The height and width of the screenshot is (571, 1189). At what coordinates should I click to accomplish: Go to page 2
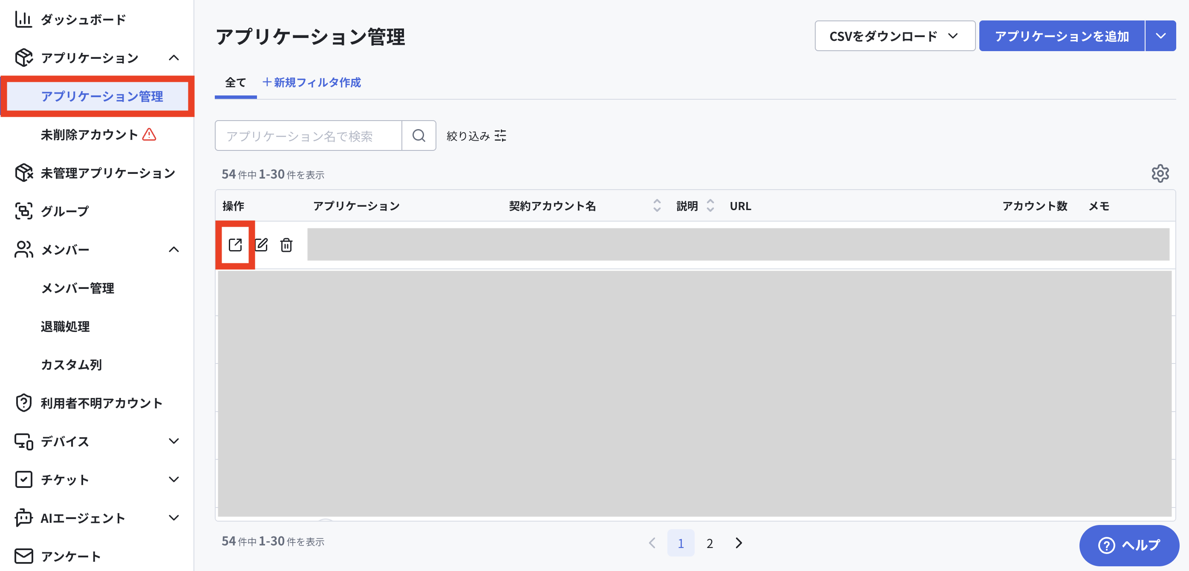pos(710,543)
